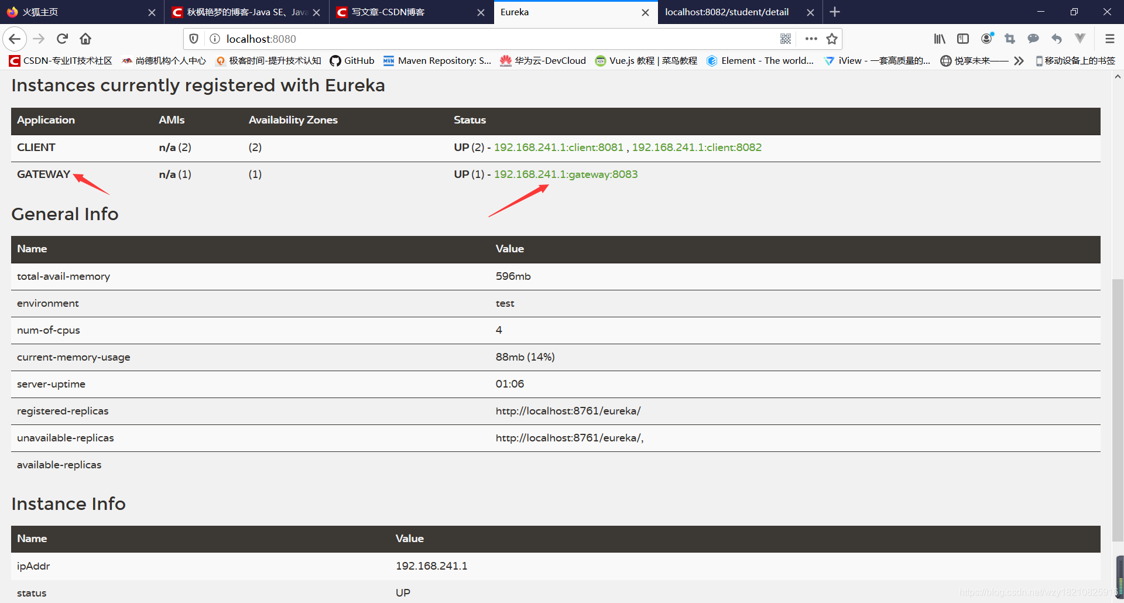This screenshot has height=603, width=1124.
Task: Show more bookmarks with the chevron
Action: coord(1019,61)
